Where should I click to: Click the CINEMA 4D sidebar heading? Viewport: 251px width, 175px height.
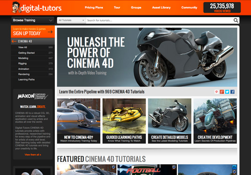25,41
